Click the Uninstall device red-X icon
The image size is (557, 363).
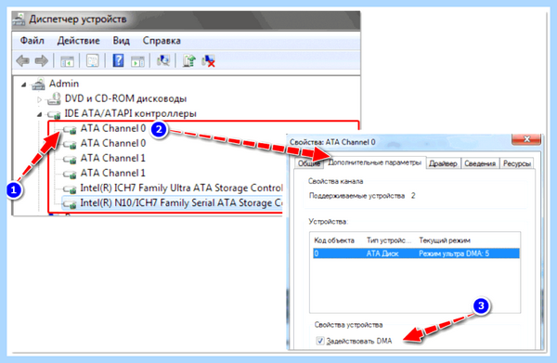click(209, 60)
